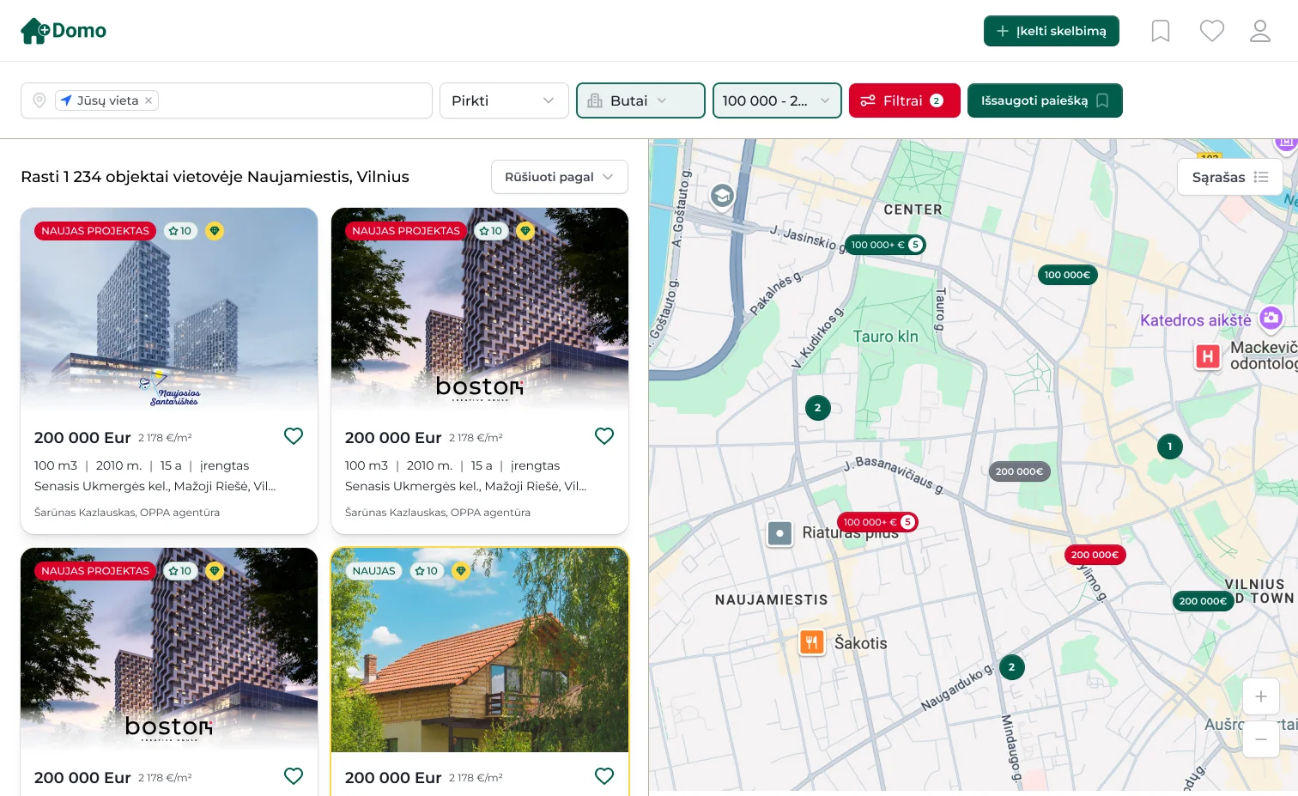This screenshot has width=1298, height=796.
Task: Remove the "Jūsų vieta" location chip
Action: click(x=149, y=100)
